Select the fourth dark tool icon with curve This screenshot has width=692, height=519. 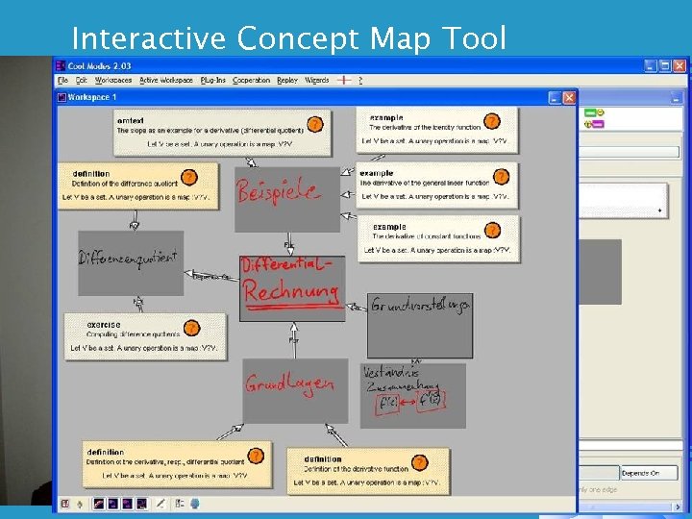[141, 504]
